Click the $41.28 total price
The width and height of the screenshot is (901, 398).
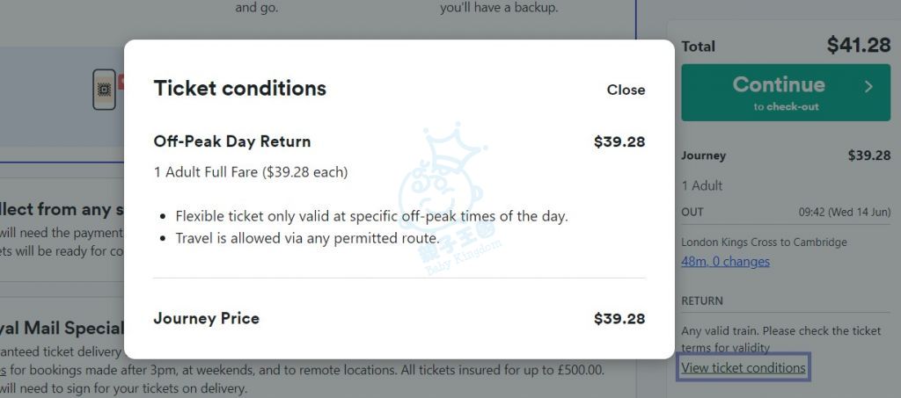(858, 46)
